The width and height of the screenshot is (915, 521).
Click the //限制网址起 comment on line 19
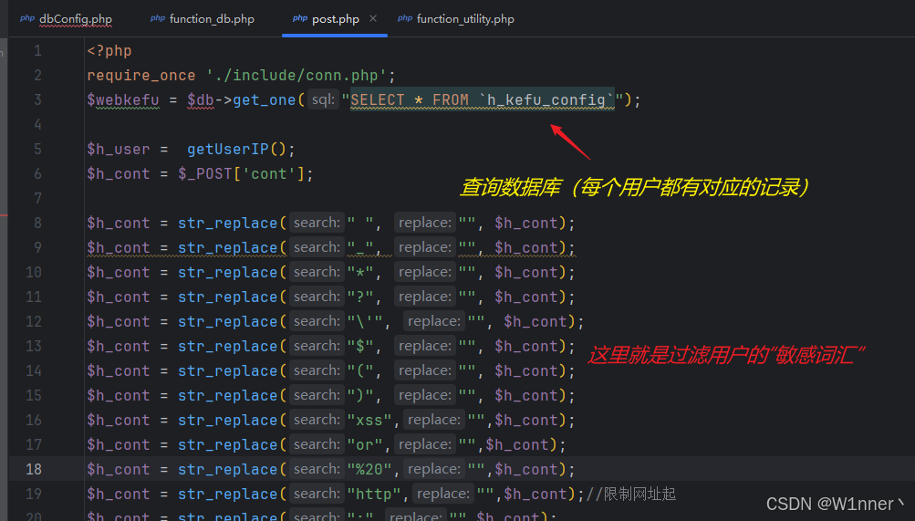click(631, 495)
